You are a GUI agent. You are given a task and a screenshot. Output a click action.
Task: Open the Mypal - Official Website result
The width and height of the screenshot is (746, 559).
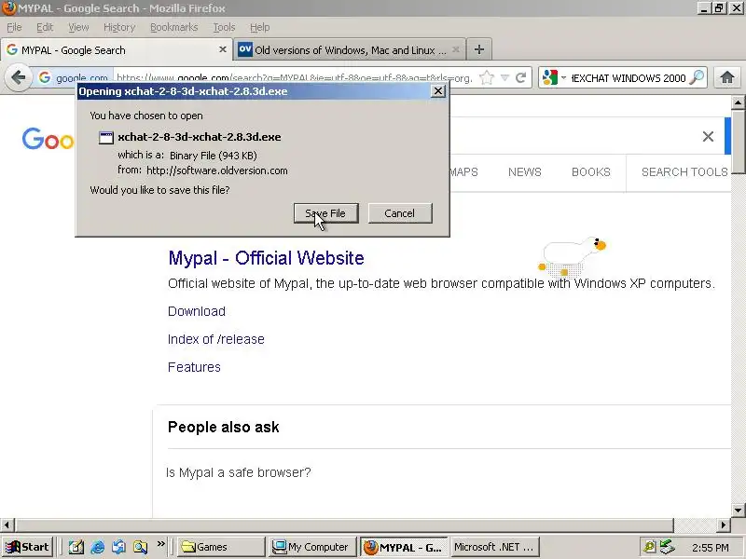[x=266, y=258]
